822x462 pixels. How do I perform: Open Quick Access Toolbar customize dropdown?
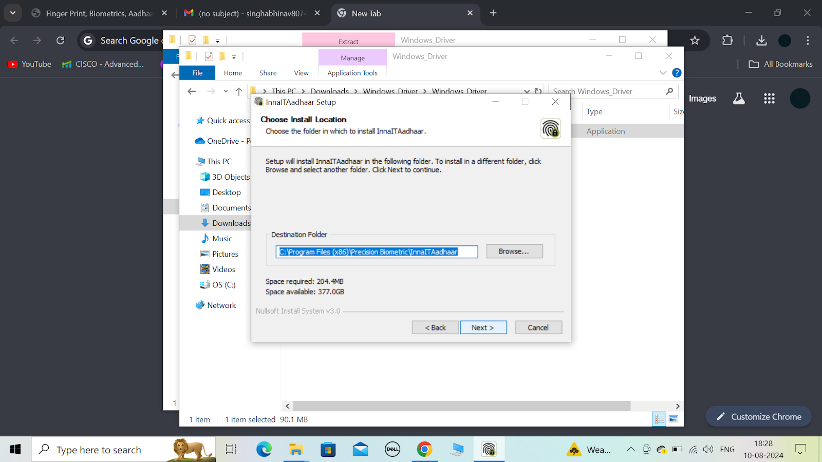pos(234,57)
